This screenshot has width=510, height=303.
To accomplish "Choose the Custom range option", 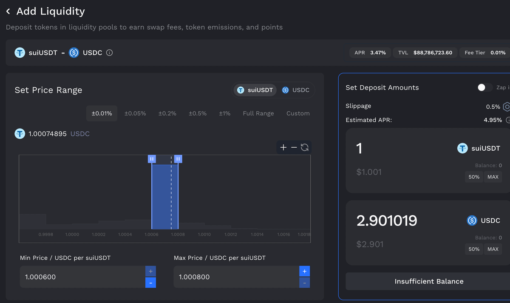I will 298,113.
